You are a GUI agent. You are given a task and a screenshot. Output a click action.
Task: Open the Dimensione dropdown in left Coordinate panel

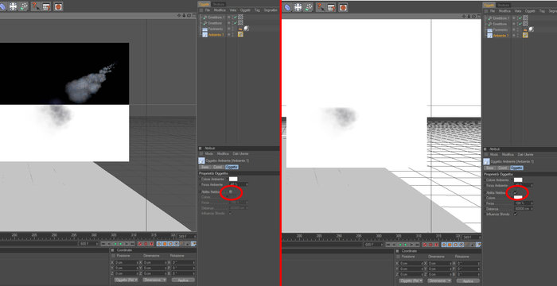[x=154, y=280]
